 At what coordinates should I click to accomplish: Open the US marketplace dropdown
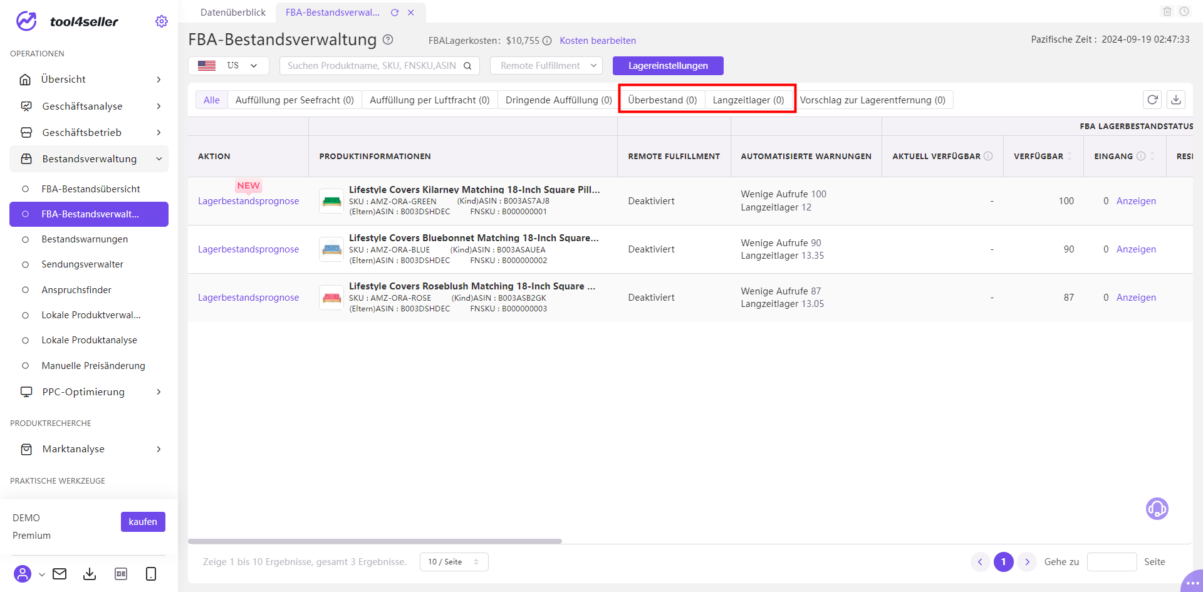229,66
